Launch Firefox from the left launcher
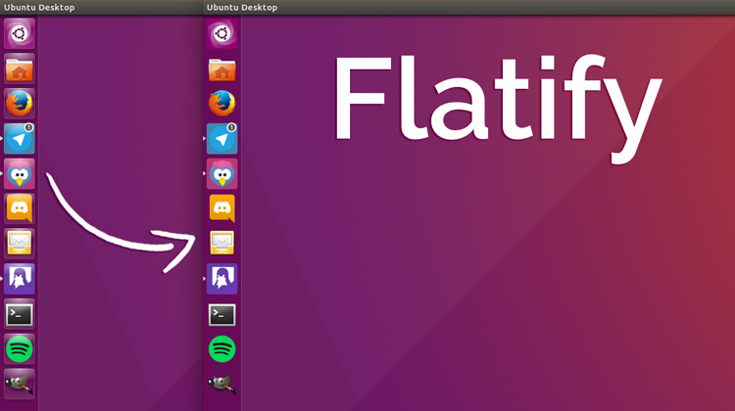735x411 pixels. click(x=20, y=104)
